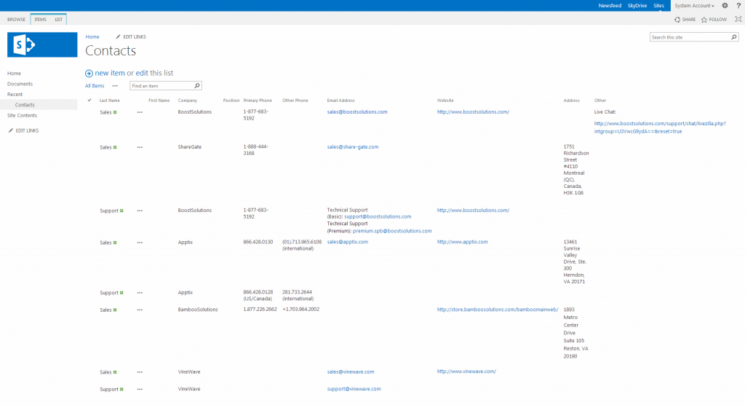
Task: Sort by the Primary Phone column header
Action: (x=258, y=101)
